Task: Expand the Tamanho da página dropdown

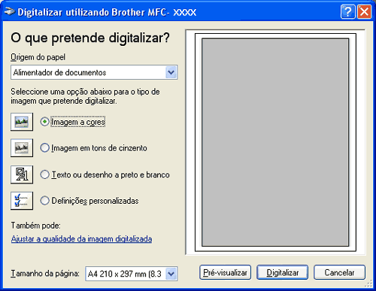Action: [132, 274]
